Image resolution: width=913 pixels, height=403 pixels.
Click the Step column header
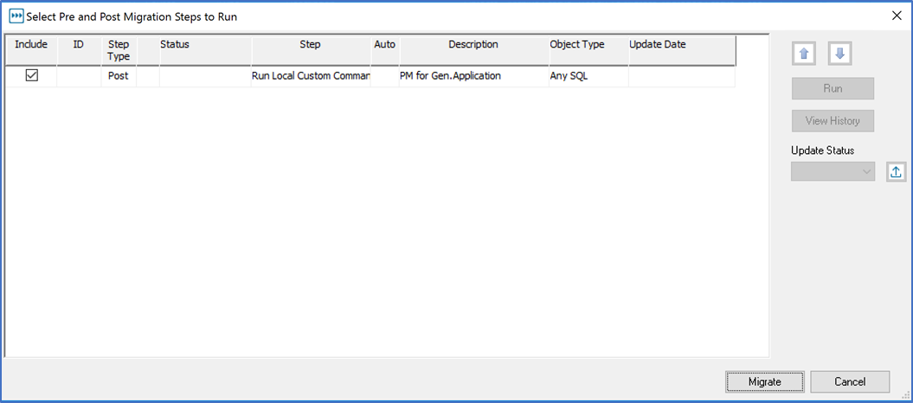311,51
